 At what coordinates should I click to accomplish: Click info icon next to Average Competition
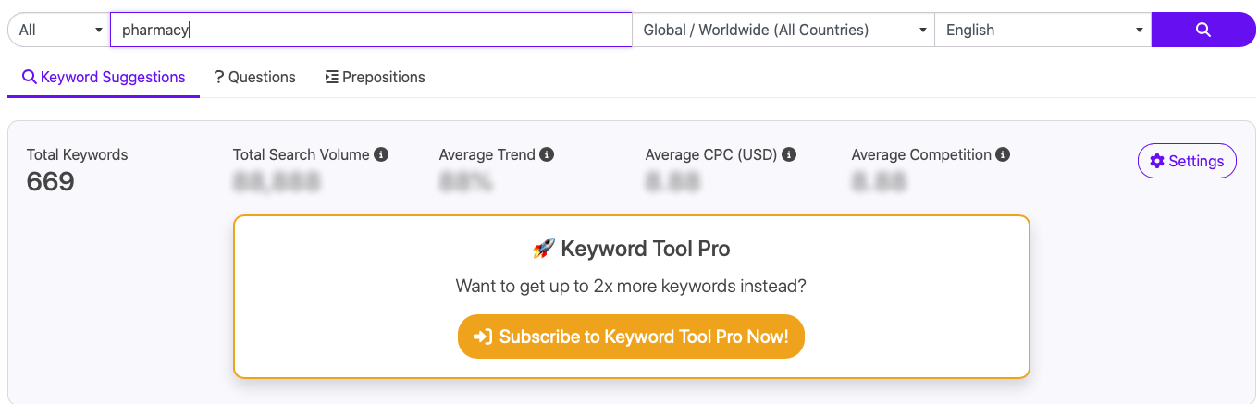(1003, 154)
